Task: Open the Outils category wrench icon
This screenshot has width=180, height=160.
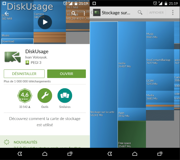Action: [x=45, y=96]
